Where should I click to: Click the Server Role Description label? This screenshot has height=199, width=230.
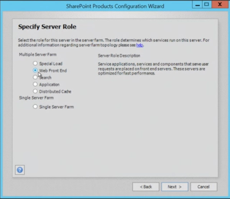[x=119, y=55]
